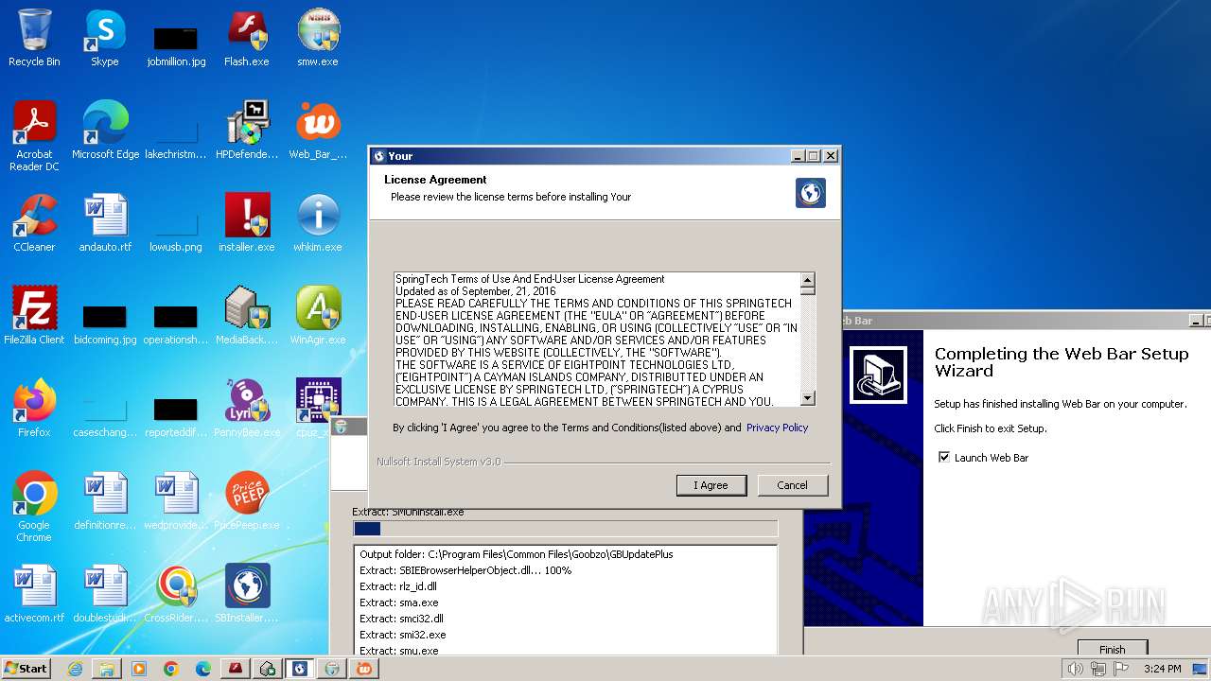Open the Firefox desktop shortcut
The image size is (1211, 681).
(x=34, y=409)
